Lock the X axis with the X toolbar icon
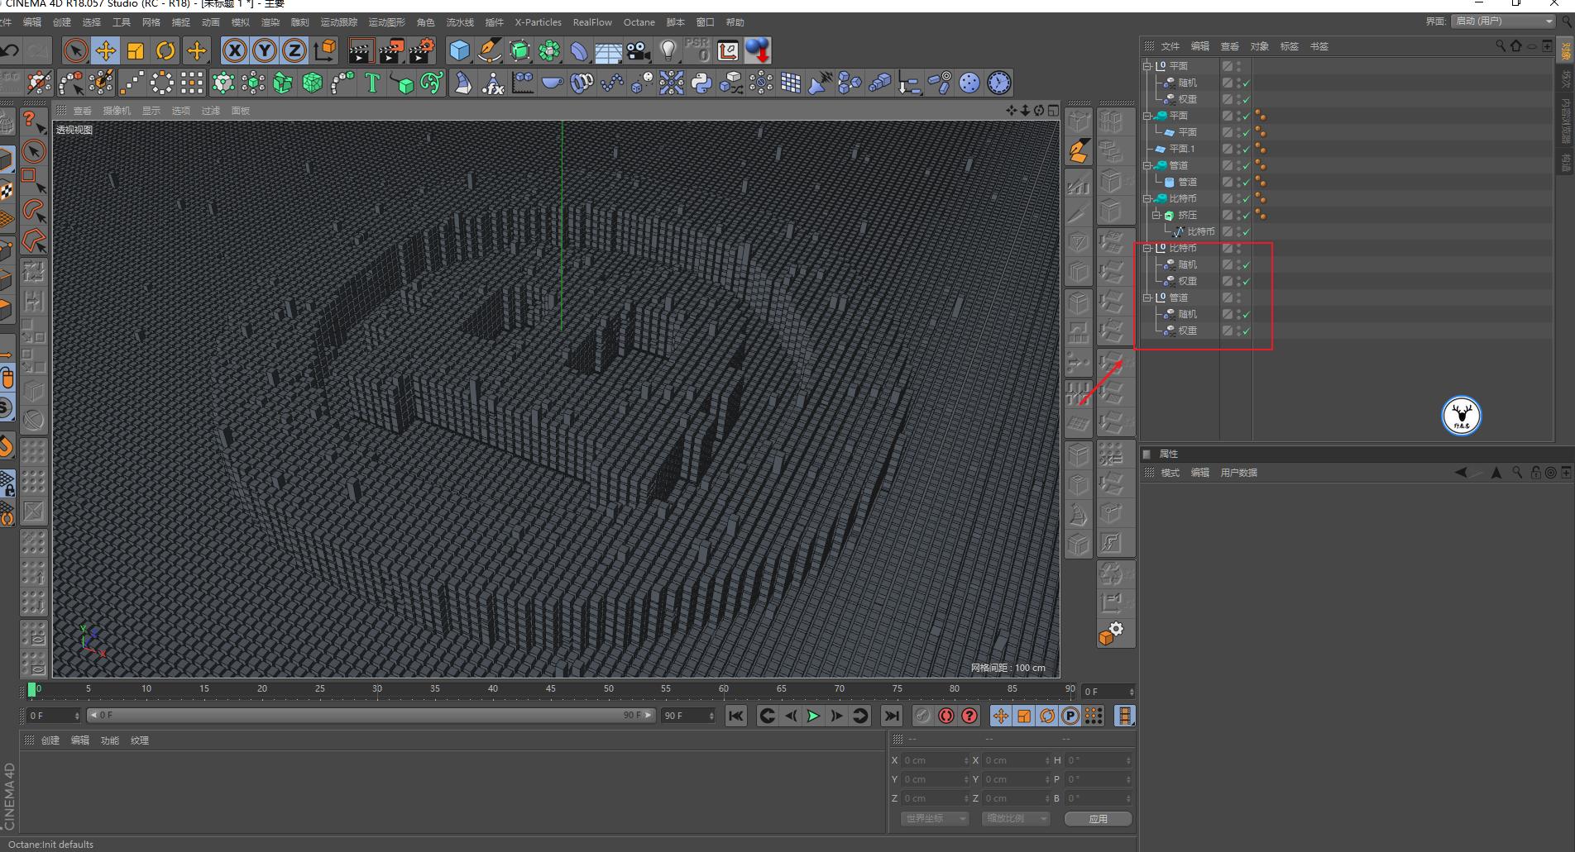The height and width of the screenshot is (852, 1575). (234, 50)
